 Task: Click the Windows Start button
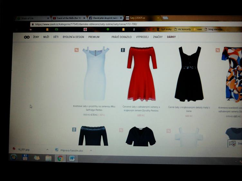coord(14,157)
